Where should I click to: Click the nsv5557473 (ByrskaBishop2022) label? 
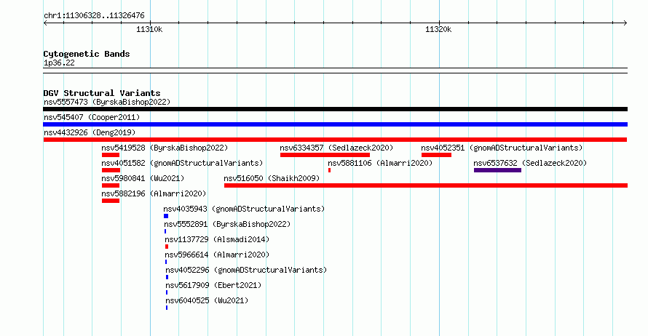click(107, 102)
